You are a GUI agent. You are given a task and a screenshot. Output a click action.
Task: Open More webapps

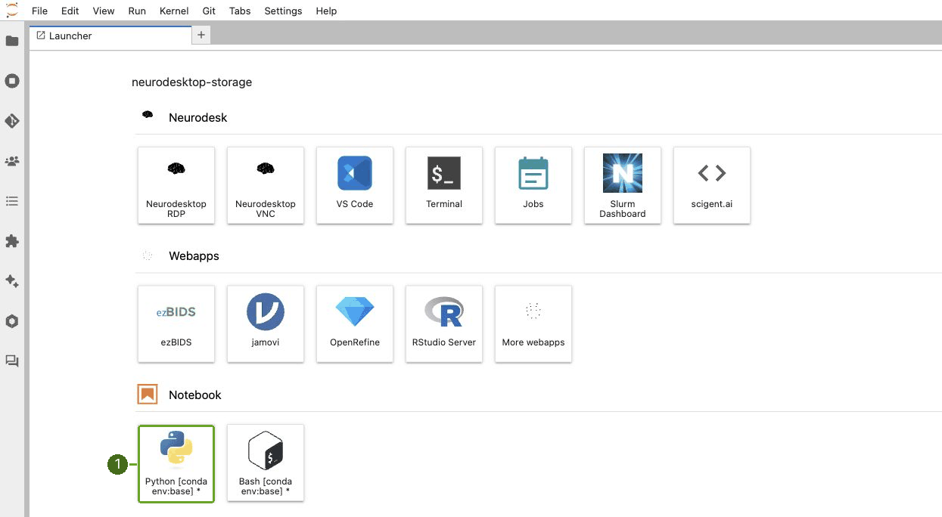(x=533, y=324)
